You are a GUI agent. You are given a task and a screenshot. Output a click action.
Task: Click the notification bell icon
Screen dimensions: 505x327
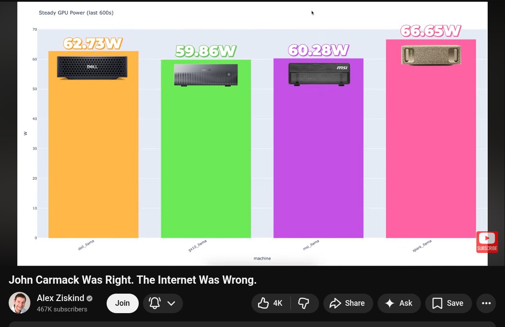[155, 303]
